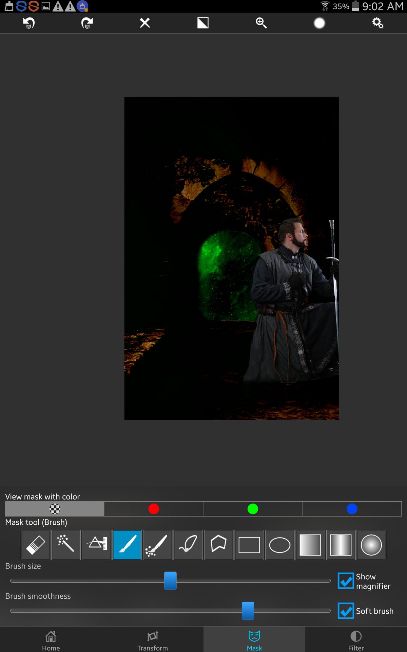Select the Linear gradient mask tool
The image size is (407, 652).
point(310,545)
